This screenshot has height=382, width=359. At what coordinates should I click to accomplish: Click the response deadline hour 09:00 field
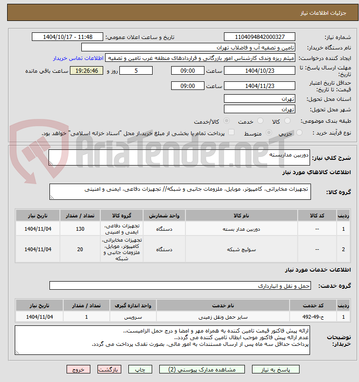click(187, 71)
